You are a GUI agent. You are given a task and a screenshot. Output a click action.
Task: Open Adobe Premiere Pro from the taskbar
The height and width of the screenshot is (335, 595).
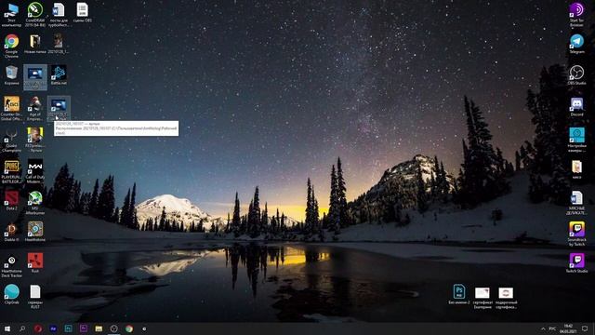click(x=84, y=328)
